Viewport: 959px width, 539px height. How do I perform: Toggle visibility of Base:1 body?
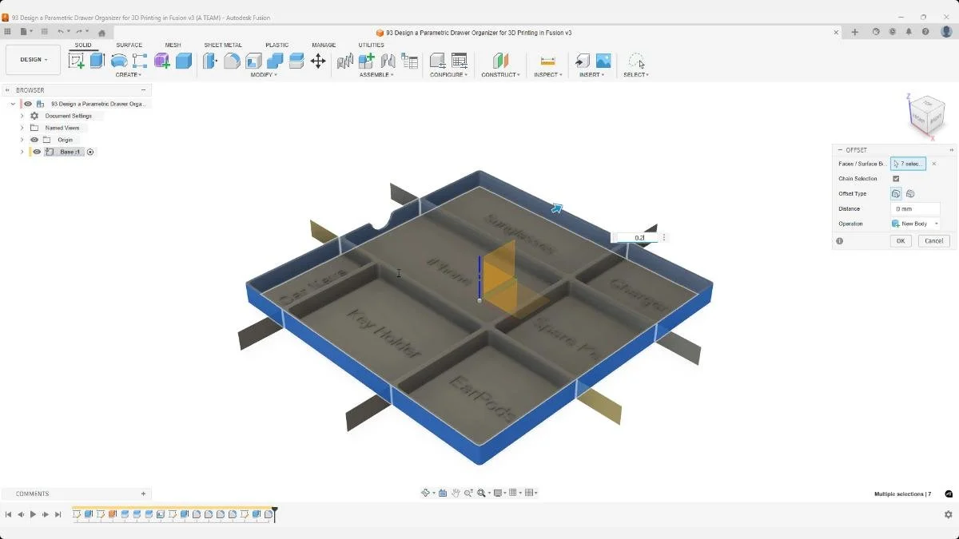37,152
